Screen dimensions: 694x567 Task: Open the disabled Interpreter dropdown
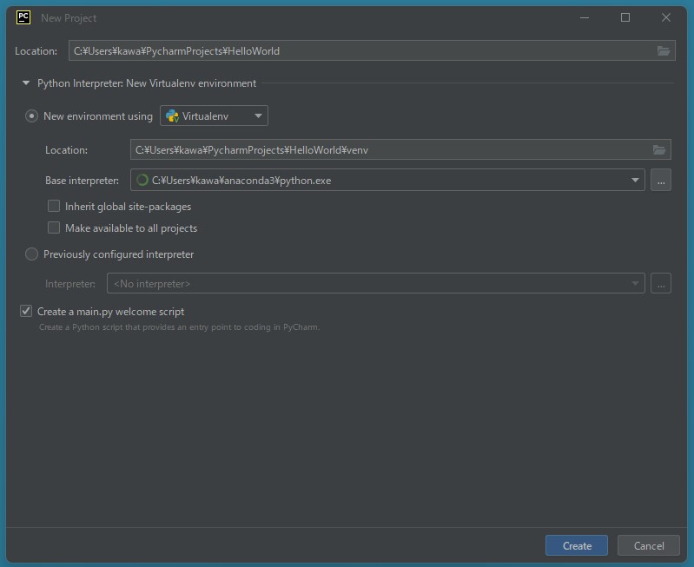(x=376, y=283)
